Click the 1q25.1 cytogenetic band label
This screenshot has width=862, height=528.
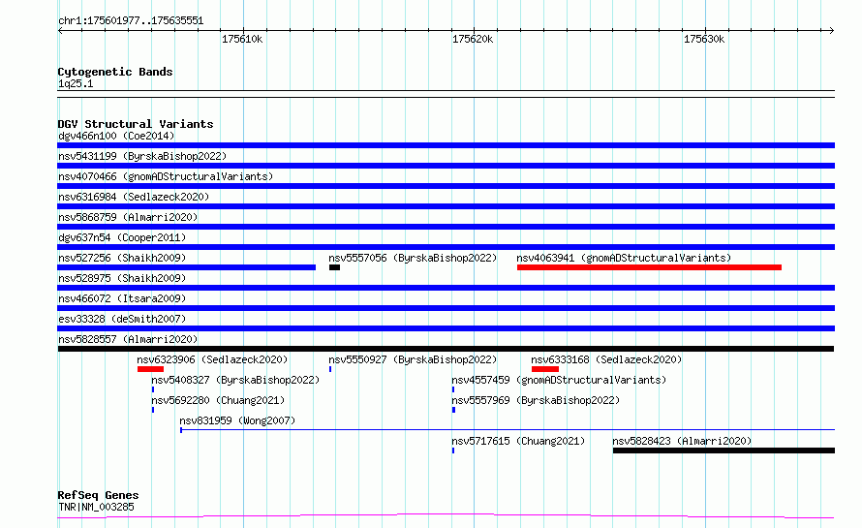[76, 83]
